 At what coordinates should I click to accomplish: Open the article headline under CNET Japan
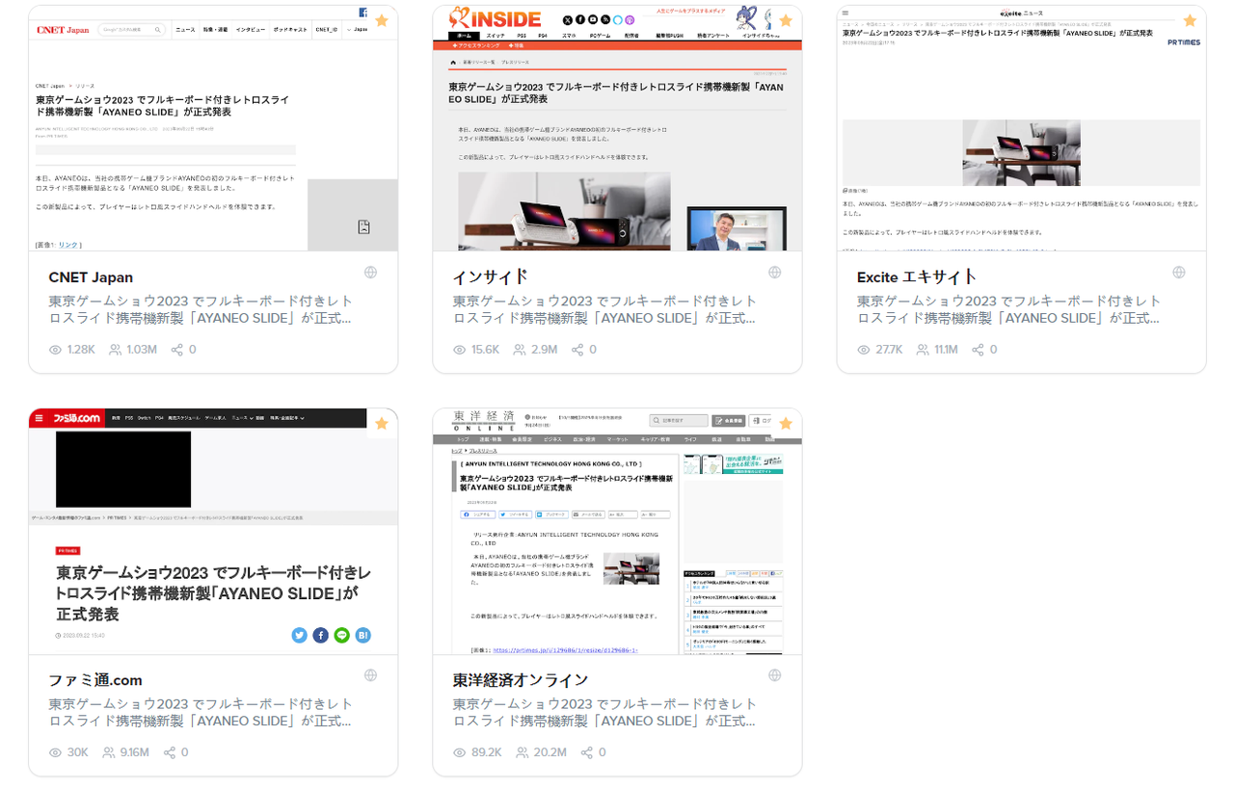tap(201, 309)
